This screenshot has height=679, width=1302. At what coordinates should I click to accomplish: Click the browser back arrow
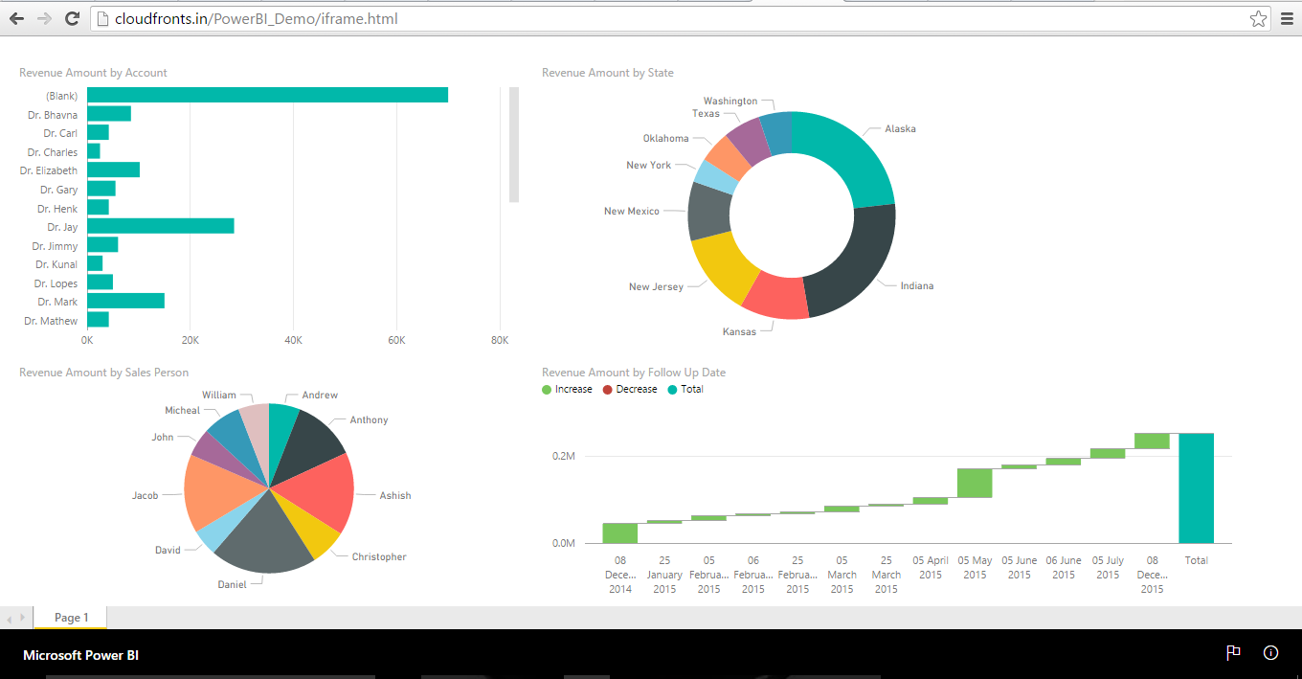point(16,18)
